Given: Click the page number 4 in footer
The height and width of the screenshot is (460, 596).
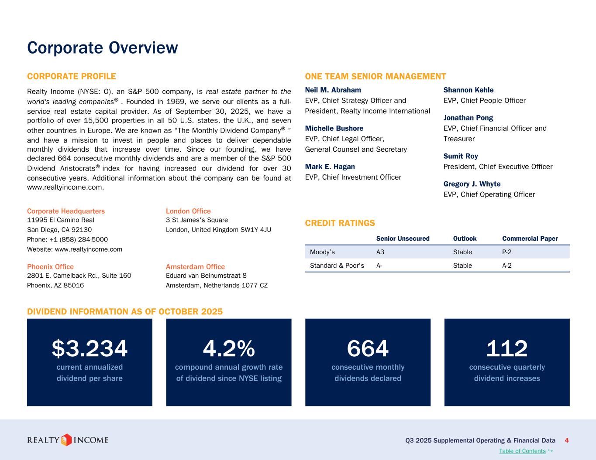Looking at the screenshot, I should pos(567,440).
